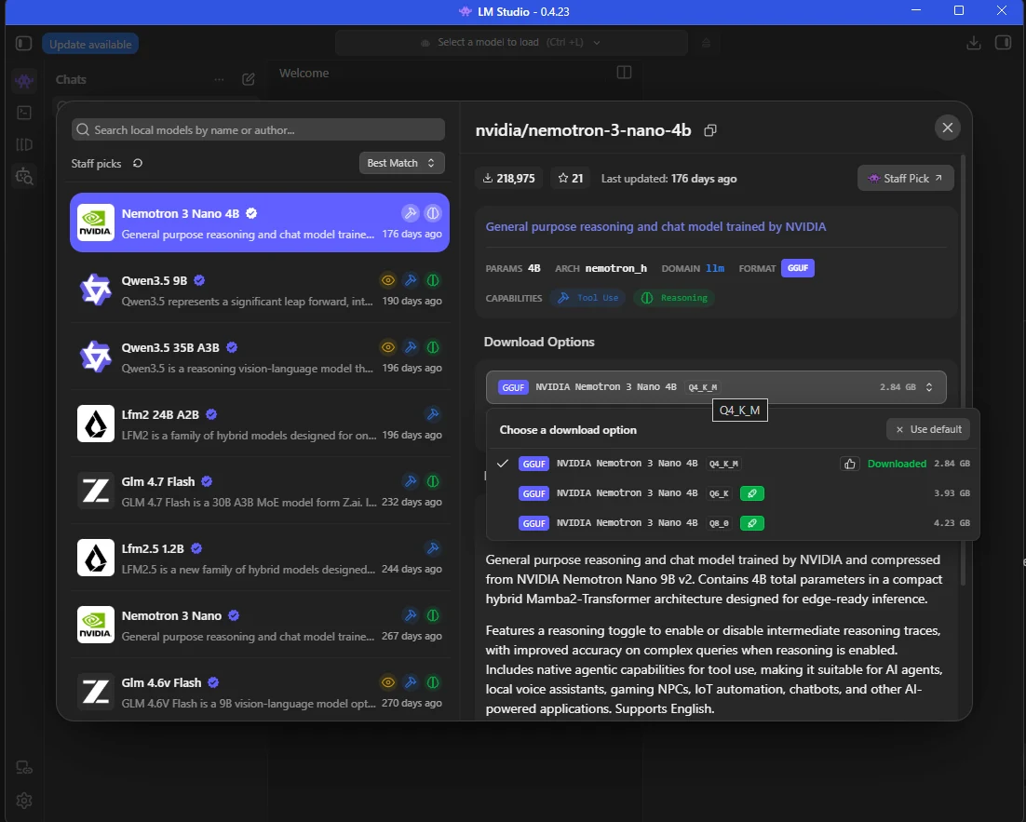Open the Discover model search sidebar icon
This screenshot has height=822, width=1026.
pos(24,176)
